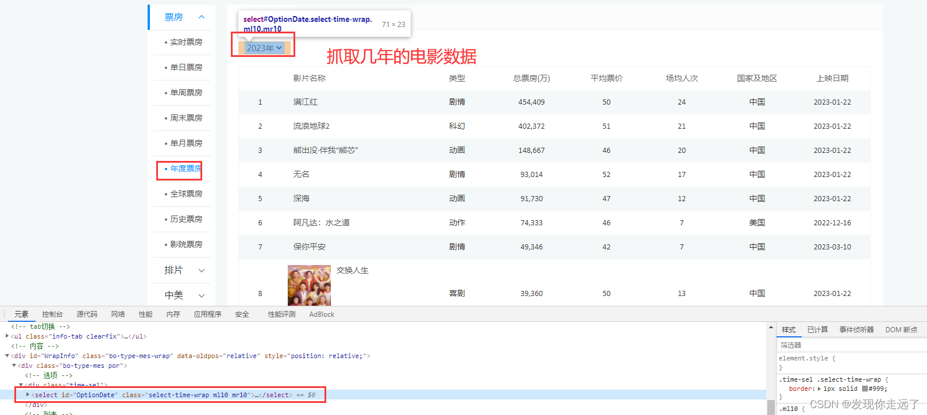
Task: Click the movie title 无名
Action: point(301,175)
